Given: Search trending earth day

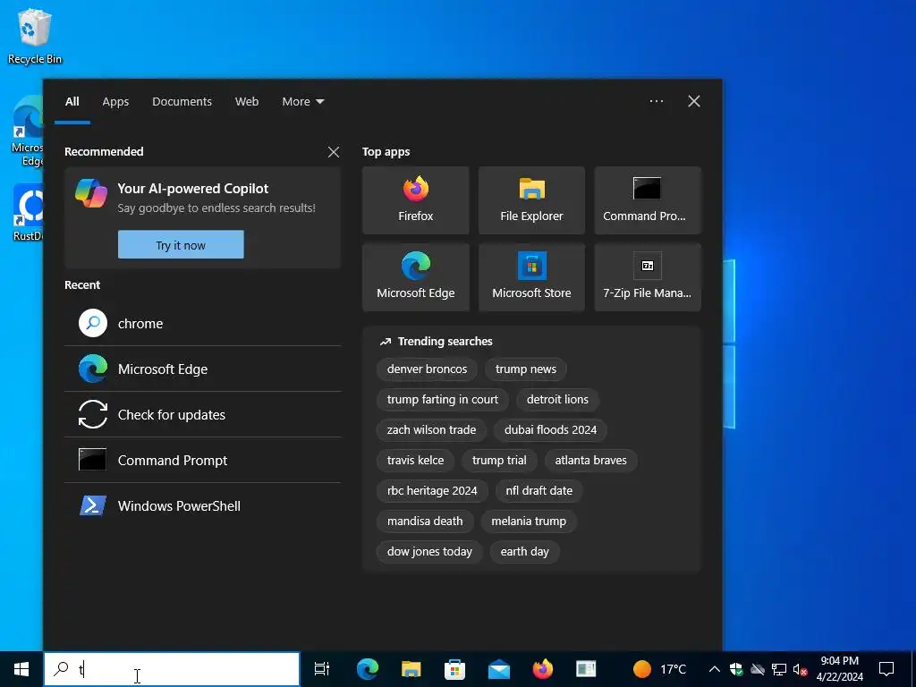Looking at the screenshot, I should 524,551.
